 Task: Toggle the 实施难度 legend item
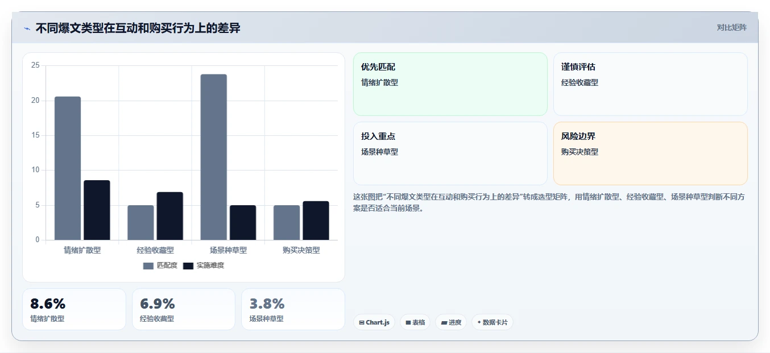point(204,265)
